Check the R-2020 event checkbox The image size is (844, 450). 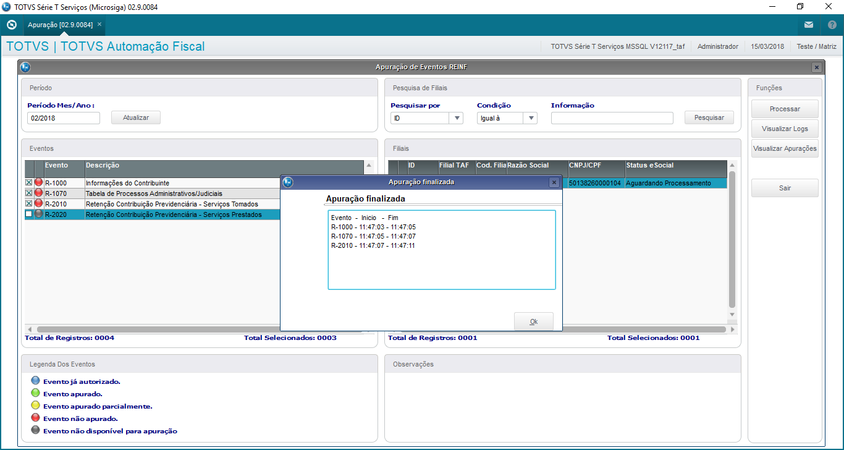pyautogui.click(x=28, y=214)
